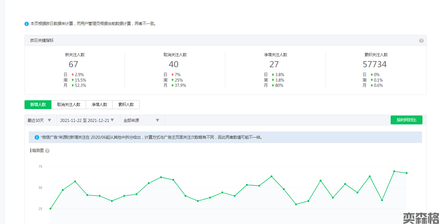Click the last data point on trend line

(x=407, y=173)
